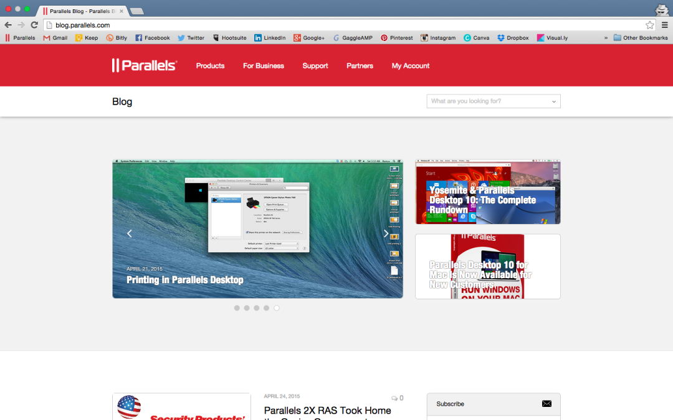This screenshot has height=420, width=673.
Task: Open the Other Bookmarks folder
Action: click(x=641, y=38)
